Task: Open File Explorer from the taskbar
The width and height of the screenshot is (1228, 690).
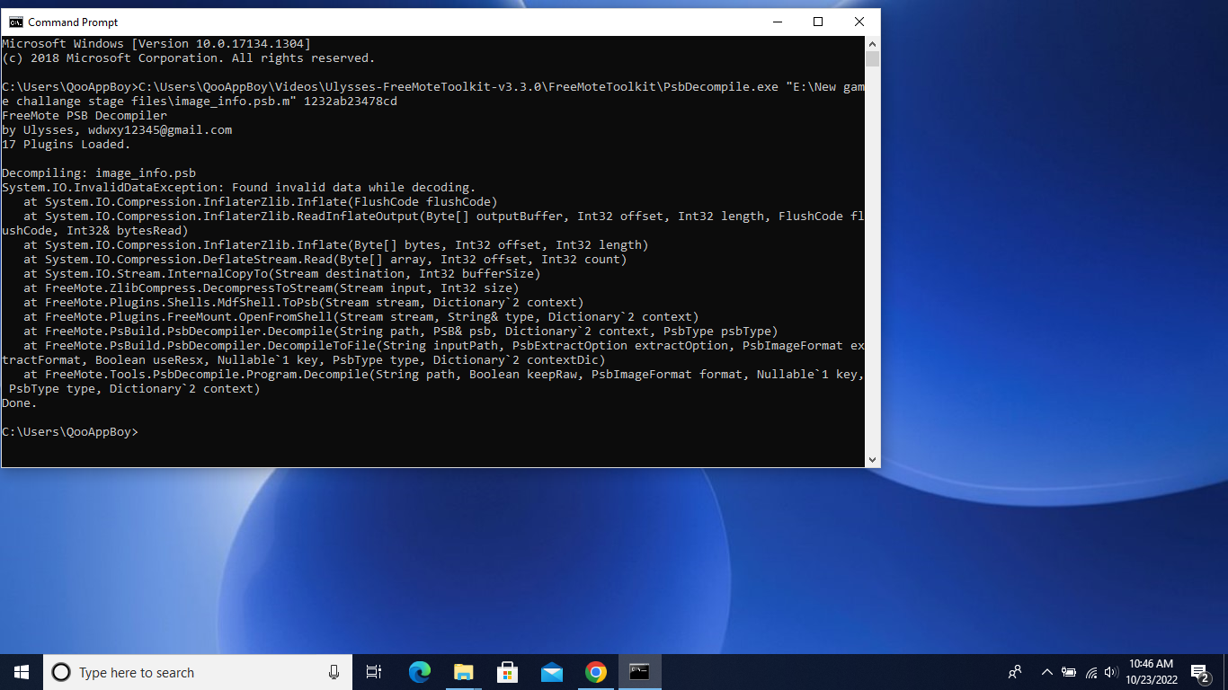Action: [463, 672]
